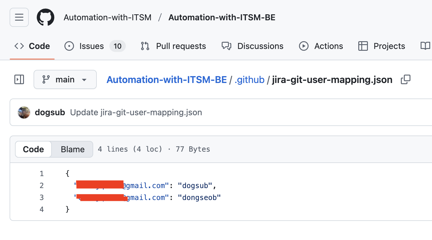Open the Automation-with-ITSM-BE repository link
This screenshot has width=432, height=240.
[167, 79]
